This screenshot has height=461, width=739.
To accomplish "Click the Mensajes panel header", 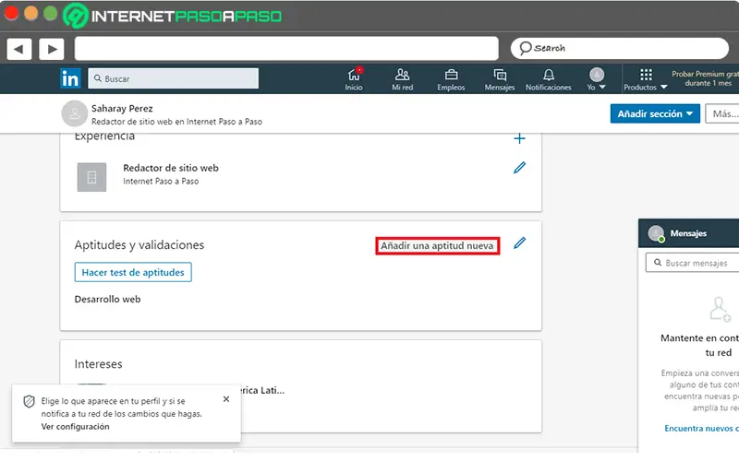I will click(688, 233).
